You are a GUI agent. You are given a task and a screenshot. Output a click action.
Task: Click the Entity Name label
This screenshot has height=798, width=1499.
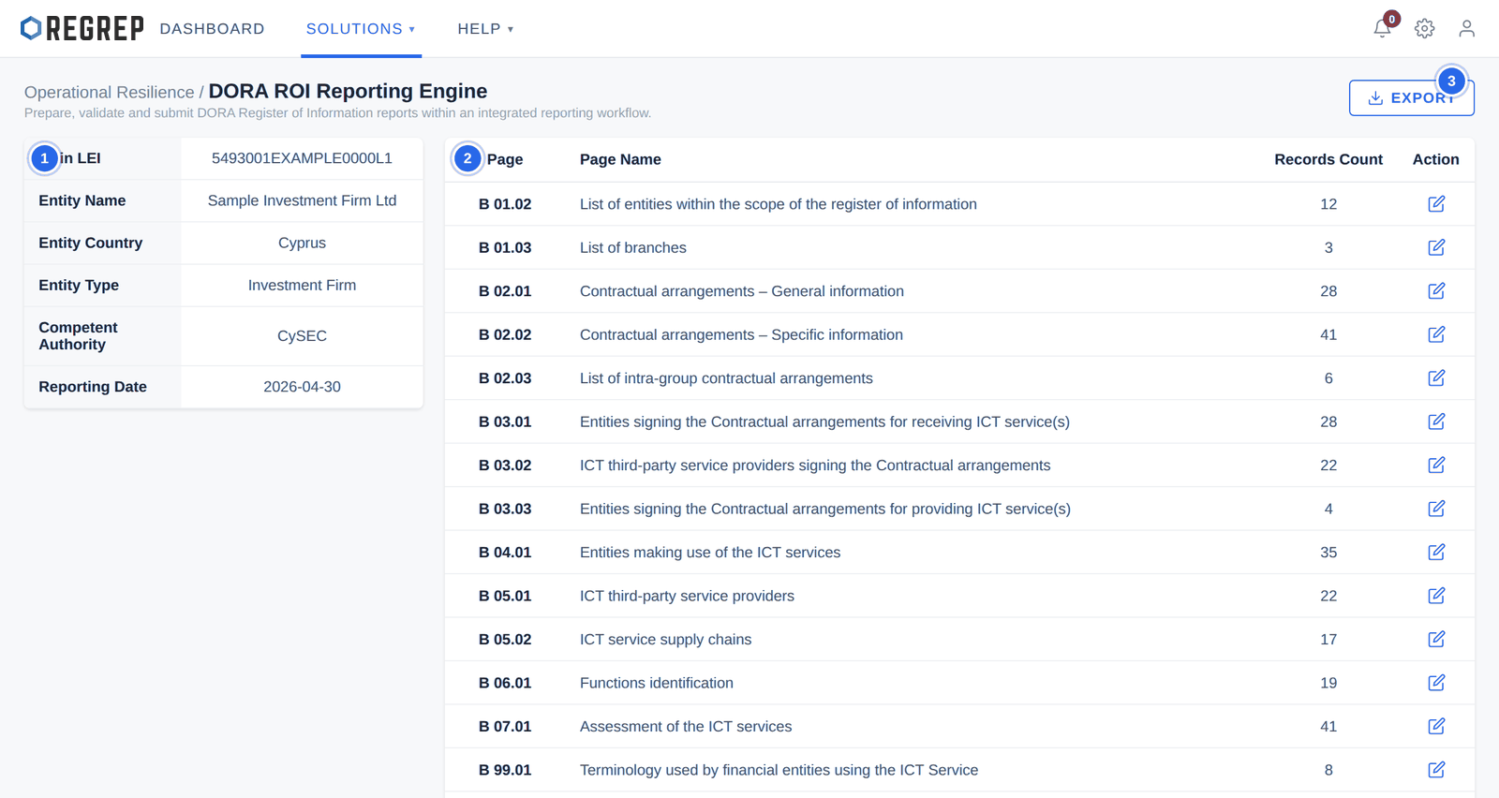coord(82,200)
